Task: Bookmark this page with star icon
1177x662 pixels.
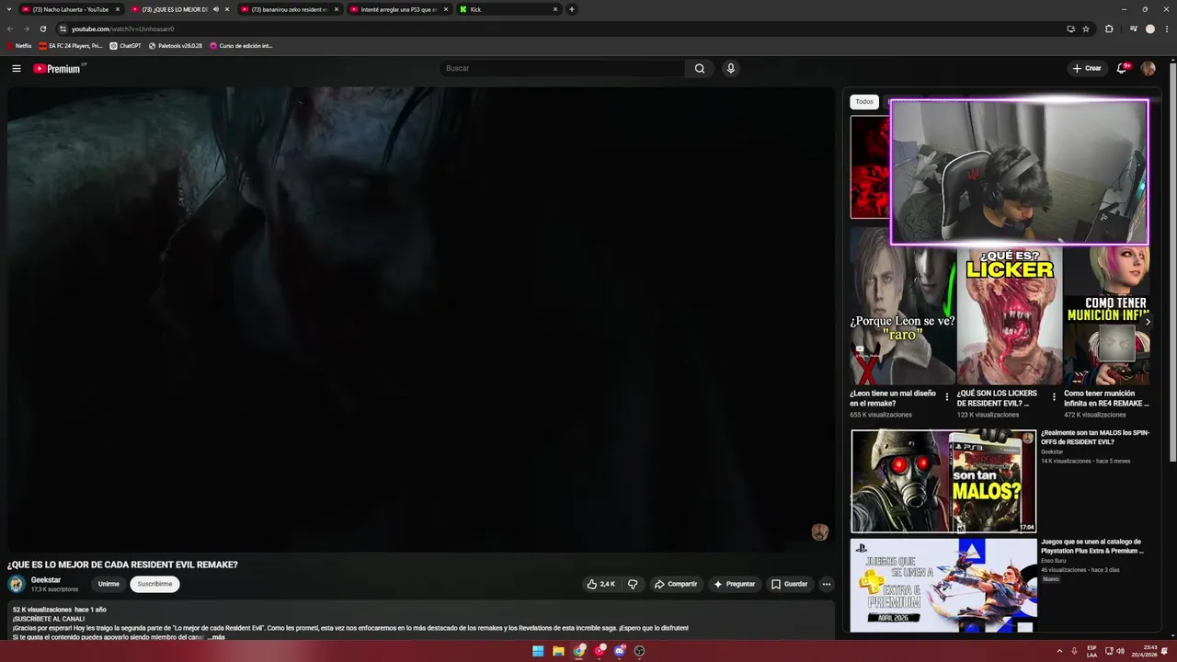Action: click(x=1086, y=29)
